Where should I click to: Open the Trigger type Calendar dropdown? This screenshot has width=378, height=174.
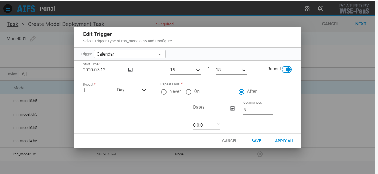click(x=130, y=54)
